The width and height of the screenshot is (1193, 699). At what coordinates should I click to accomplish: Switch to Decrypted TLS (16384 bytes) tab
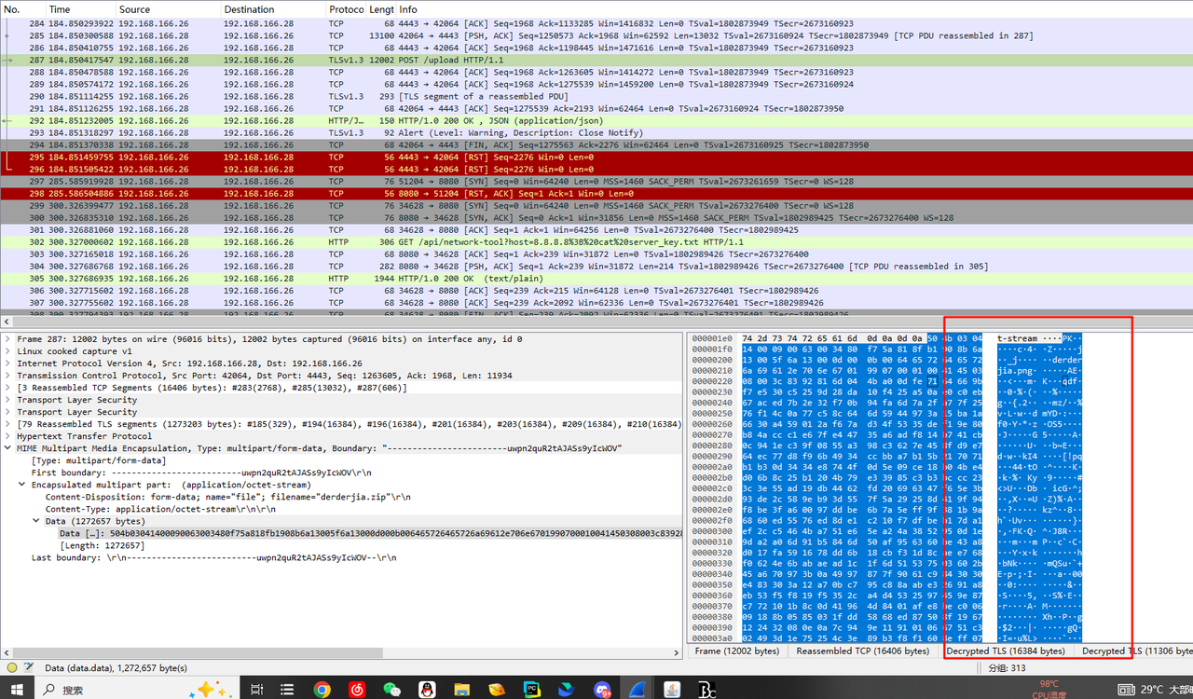point(1006,651)
